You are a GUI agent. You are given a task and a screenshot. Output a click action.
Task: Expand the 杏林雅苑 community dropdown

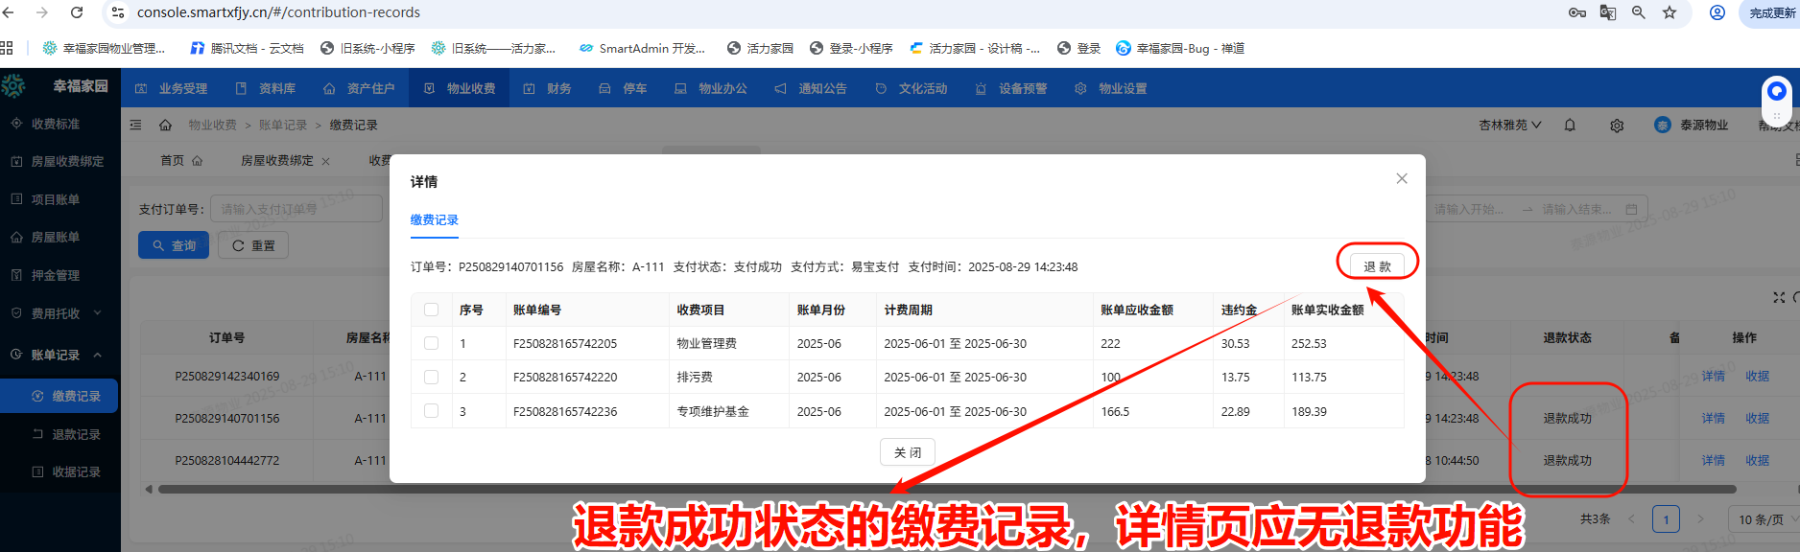(x=1509, y=126)
